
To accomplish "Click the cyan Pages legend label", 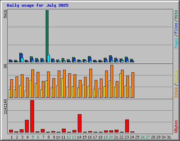I will tap(176, 43).
